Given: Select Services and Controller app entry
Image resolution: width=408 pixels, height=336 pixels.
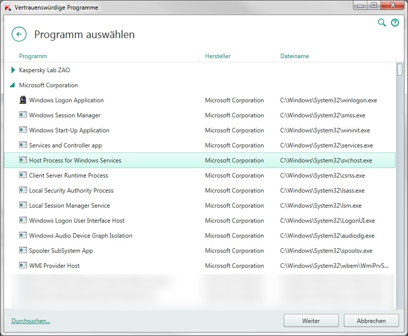Looking at the screenshot, I should (x=65, y=145).
